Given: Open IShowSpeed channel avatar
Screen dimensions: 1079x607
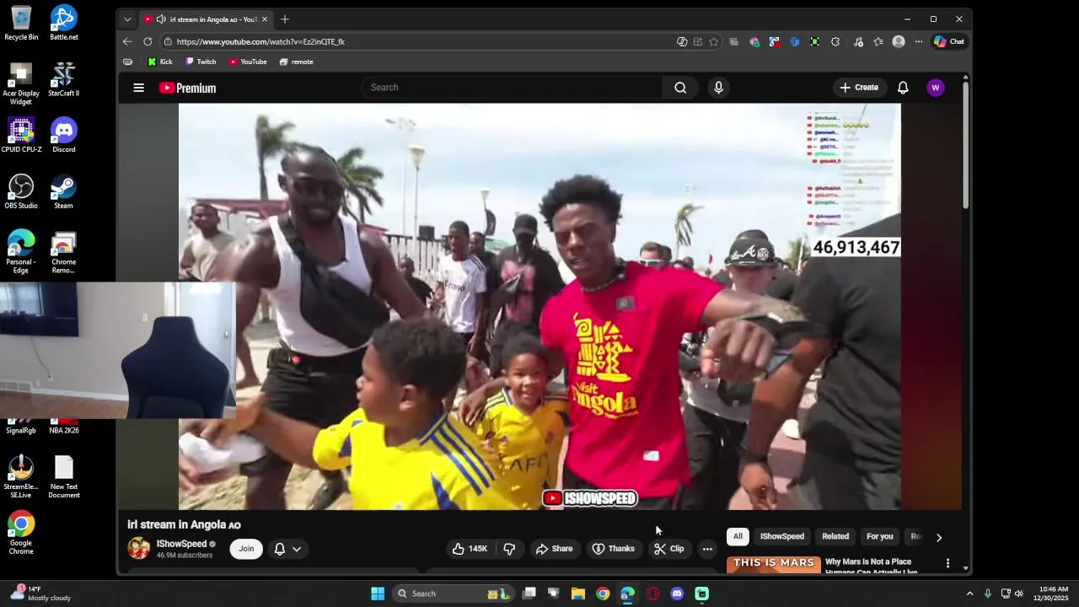Looking at the screenshot, I should click(139, 549).
